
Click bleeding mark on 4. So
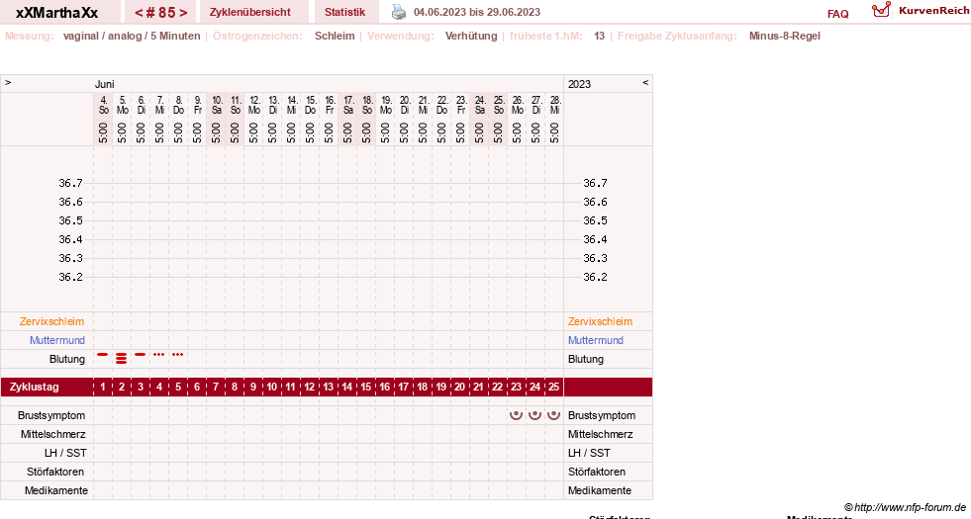click(103, 355)
